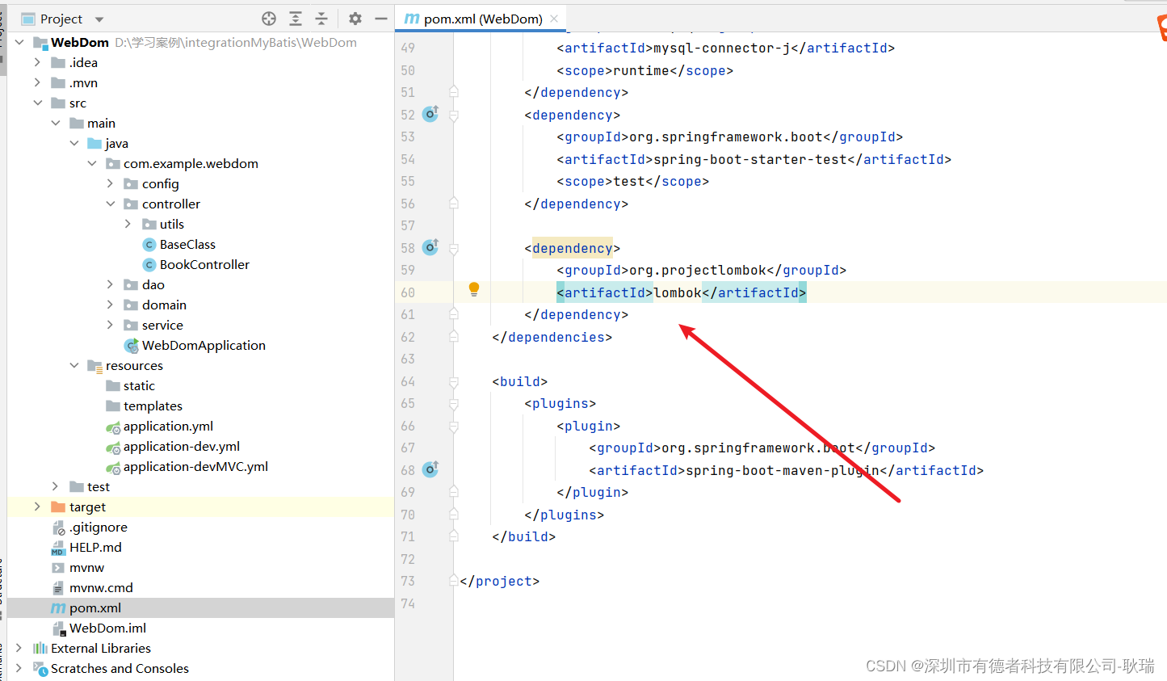Screen dimensions: 1167x681
Task: Collapse the resources folder
Action: (74, 365)
